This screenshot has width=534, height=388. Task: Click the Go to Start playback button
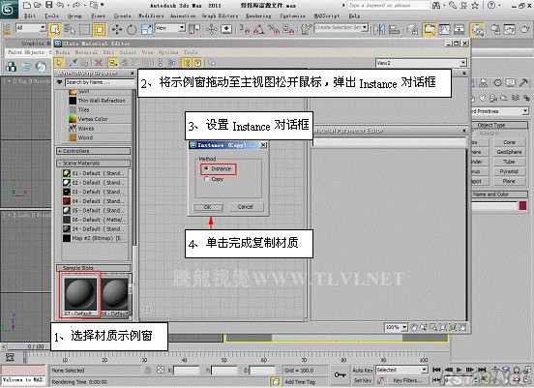(436, 370)
